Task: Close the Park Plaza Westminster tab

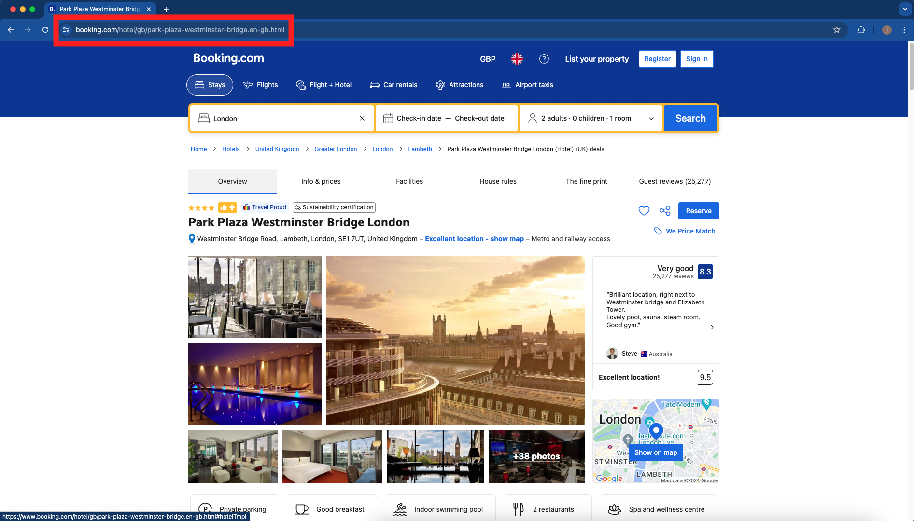Action: pos(149,9)
